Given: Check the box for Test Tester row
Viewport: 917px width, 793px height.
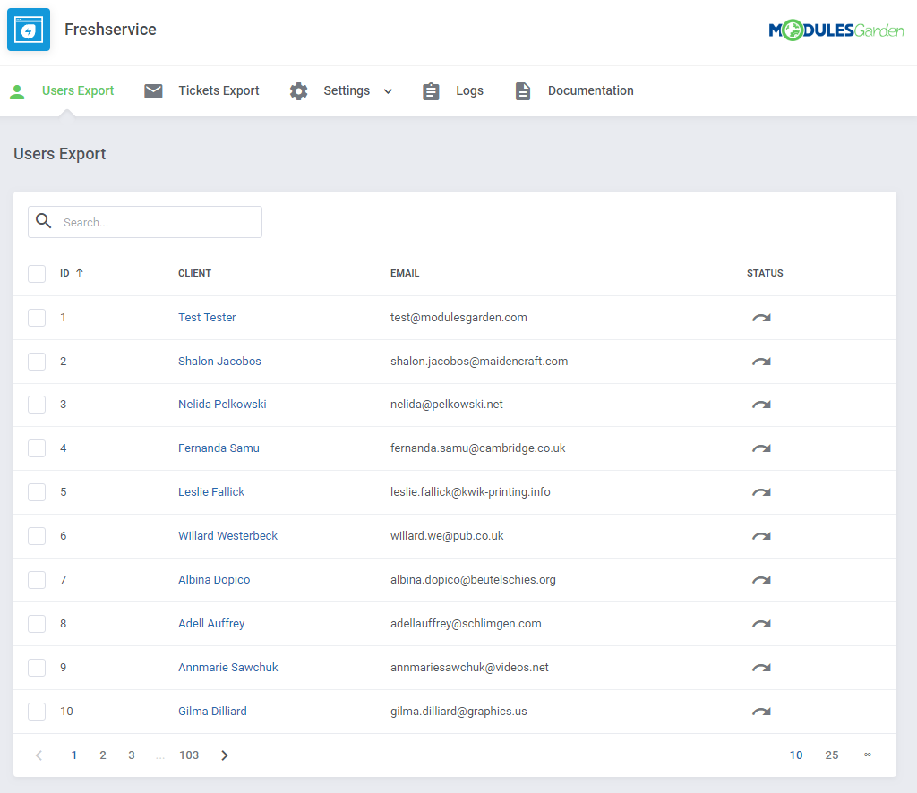Looking at the screenshot, I should pos(37,318).
